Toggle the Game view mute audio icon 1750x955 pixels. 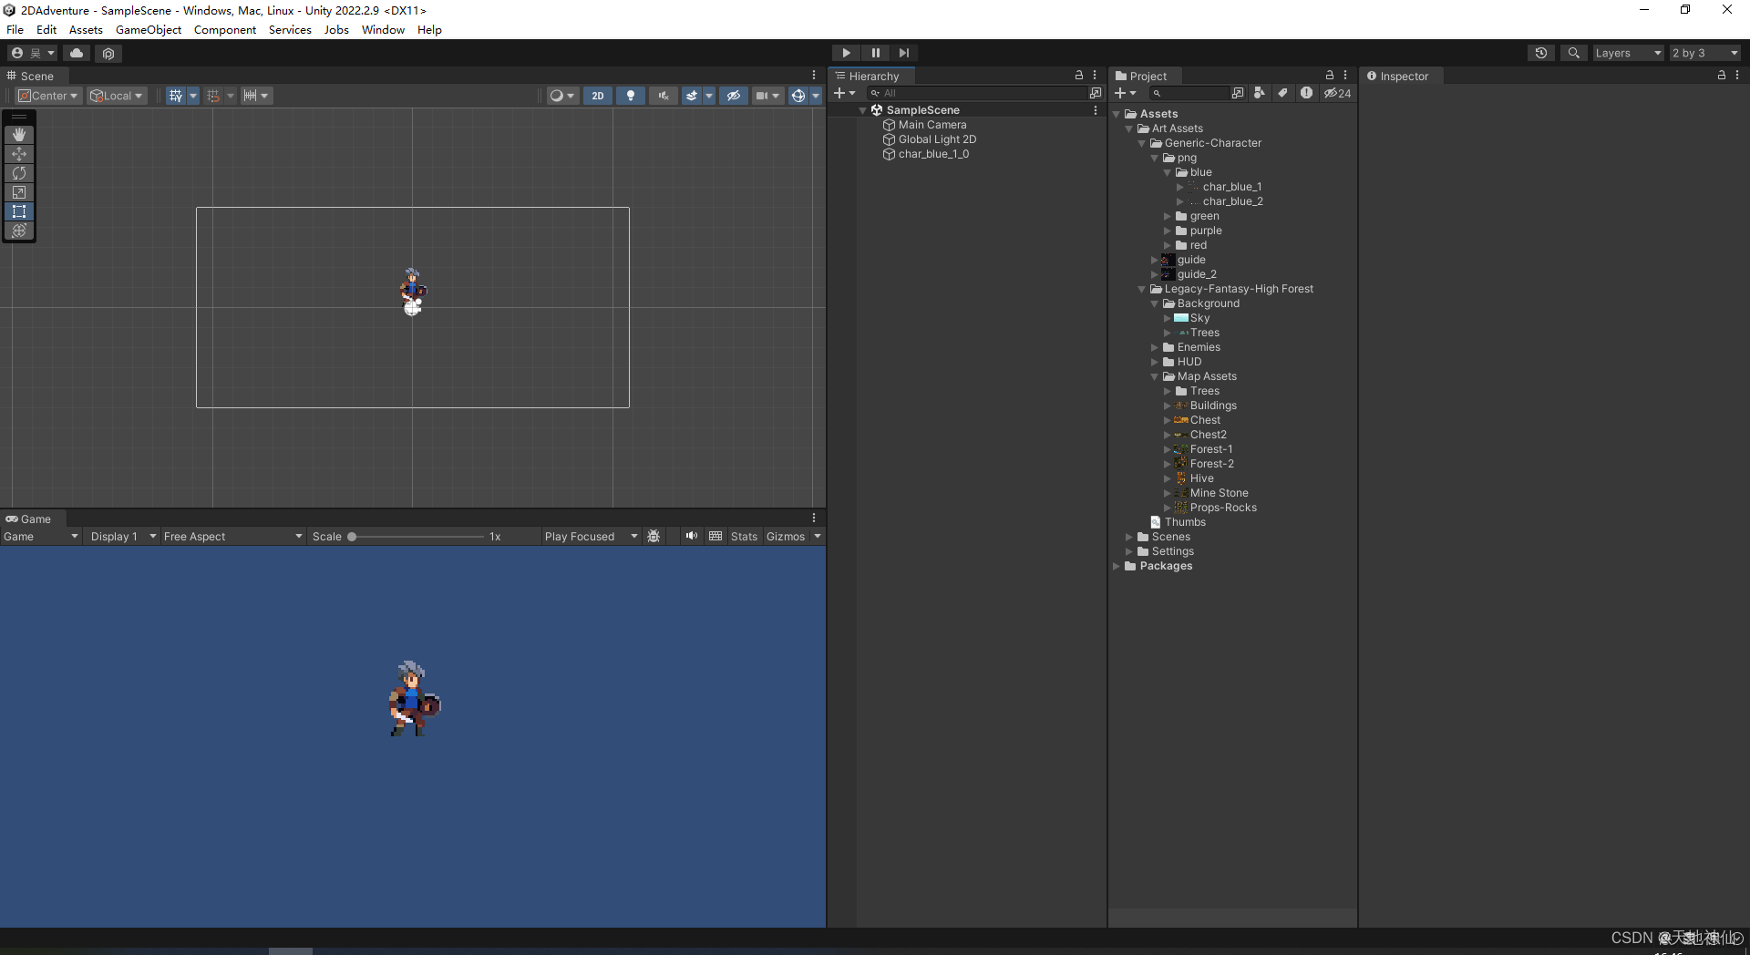click(x=692, y=537)
